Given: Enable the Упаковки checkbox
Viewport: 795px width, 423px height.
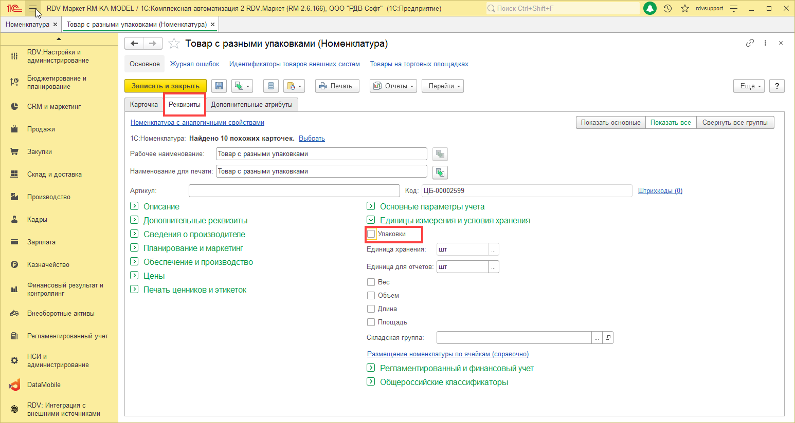Looking at the screenshot, I should [x=371, y=234].
